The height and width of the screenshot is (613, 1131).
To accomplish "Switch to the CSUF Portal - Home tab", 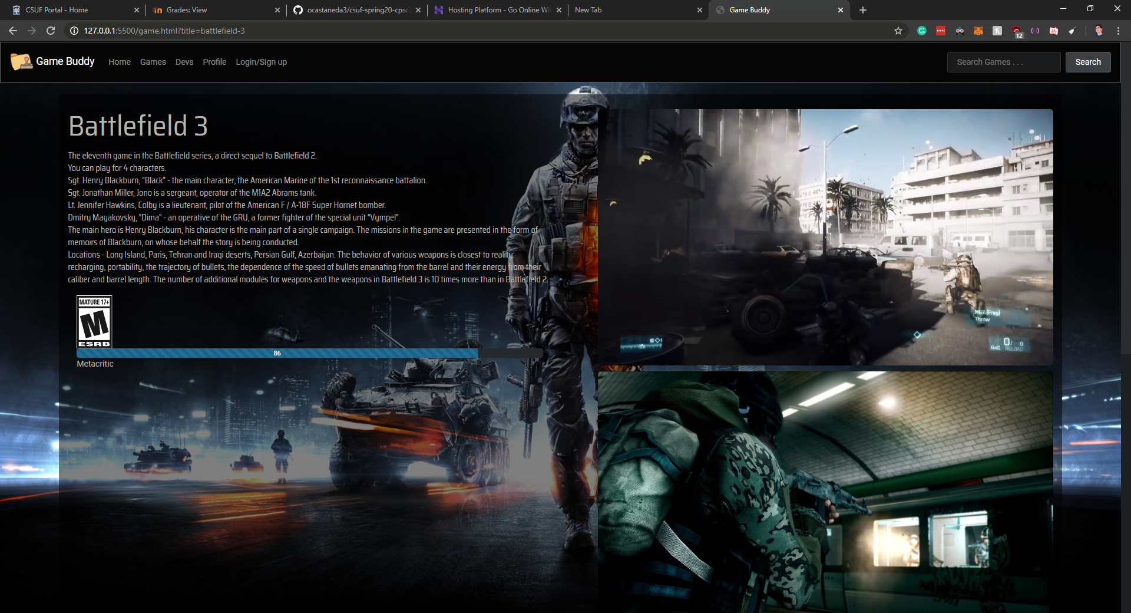I will pos(57,10).
